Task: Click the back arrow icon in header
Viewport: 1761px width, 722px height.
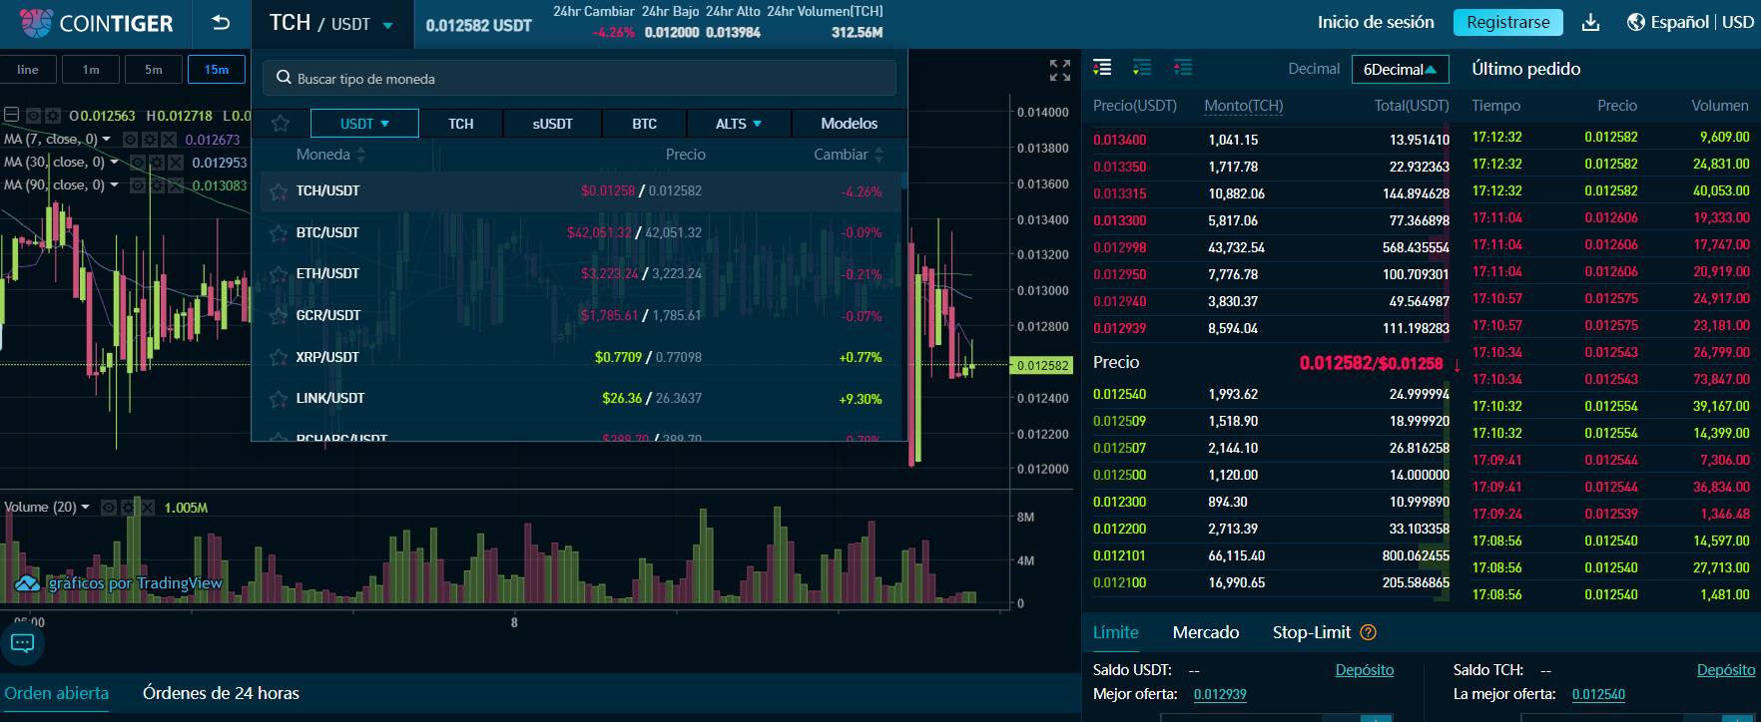Action: [x=221, y=23]
